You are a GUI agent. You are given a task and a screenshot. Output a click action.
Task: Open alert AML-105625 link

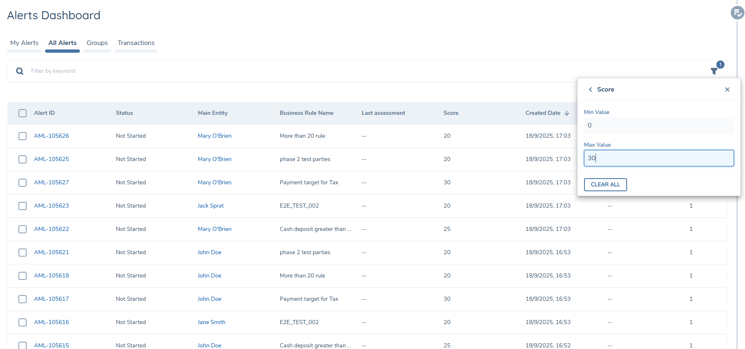point(52,159)
